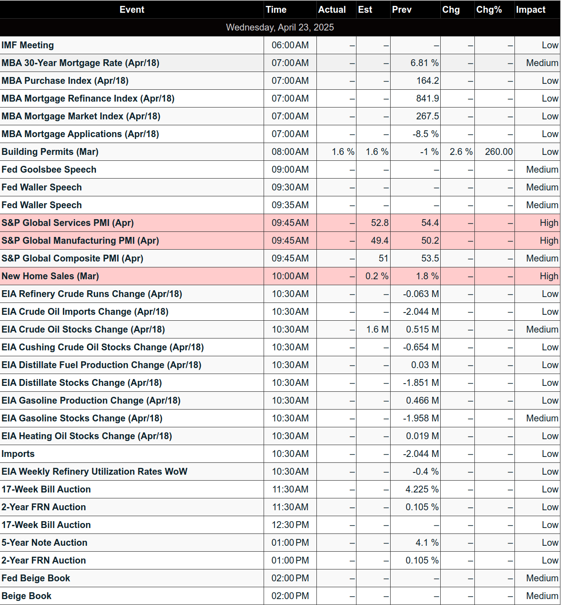Click the High impact label for New Home Sales
Screen dimensions: 565x605
pos(549,276)
